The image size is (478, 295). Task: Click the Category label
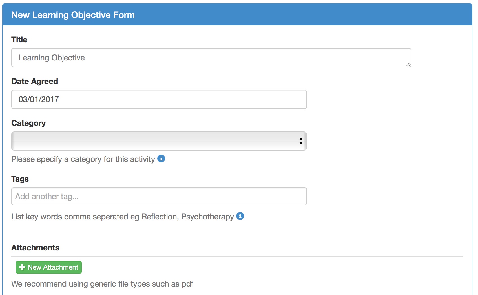coord(28,123)
